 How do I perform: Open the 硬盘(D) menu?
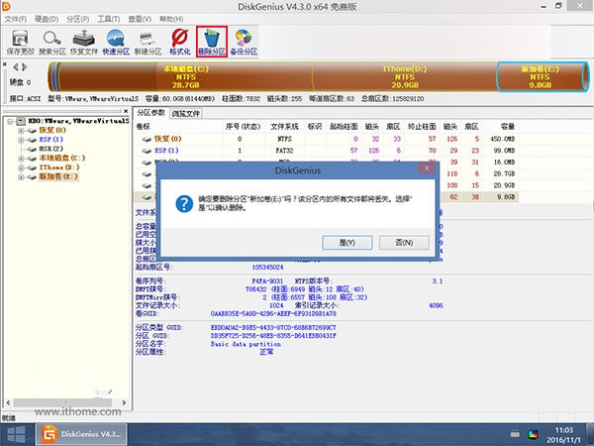45,19
